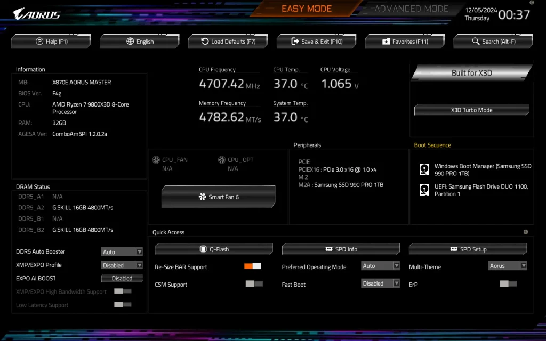The width and height of the screenshot is (546, 341).
Task: Adjust the XMP/EXPO High Bandwidth Support control
Action: point(122,291)
